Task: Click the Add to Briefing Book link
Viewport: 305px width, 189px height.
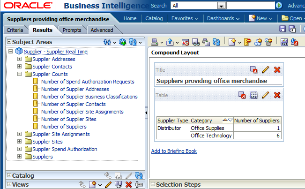Action: (174, 151)
